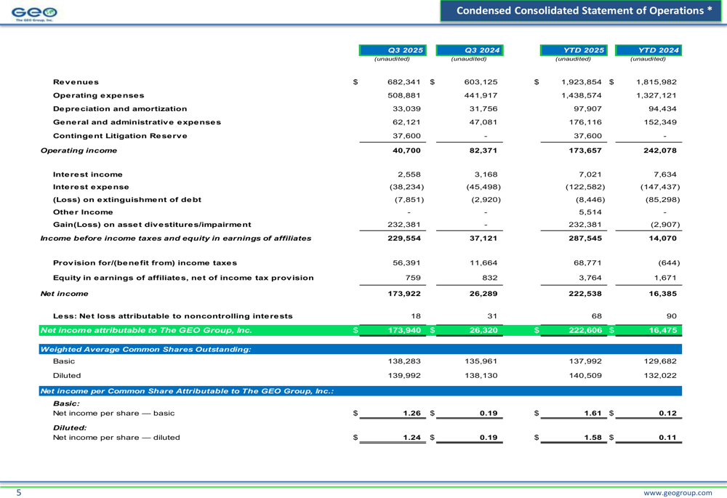
Task: Click the Net income per Common Share header bar
Action: [186, 391]
